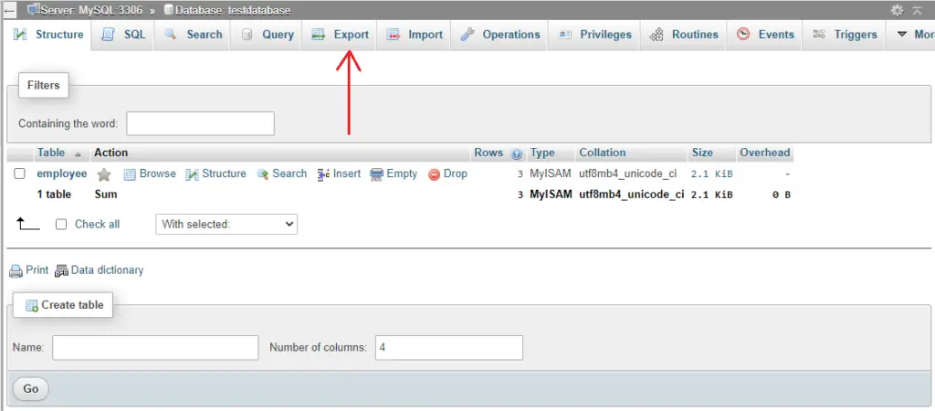Open the Triggers tab
The width and height of the screenshot is (935, 411).
tap(845, 35)
